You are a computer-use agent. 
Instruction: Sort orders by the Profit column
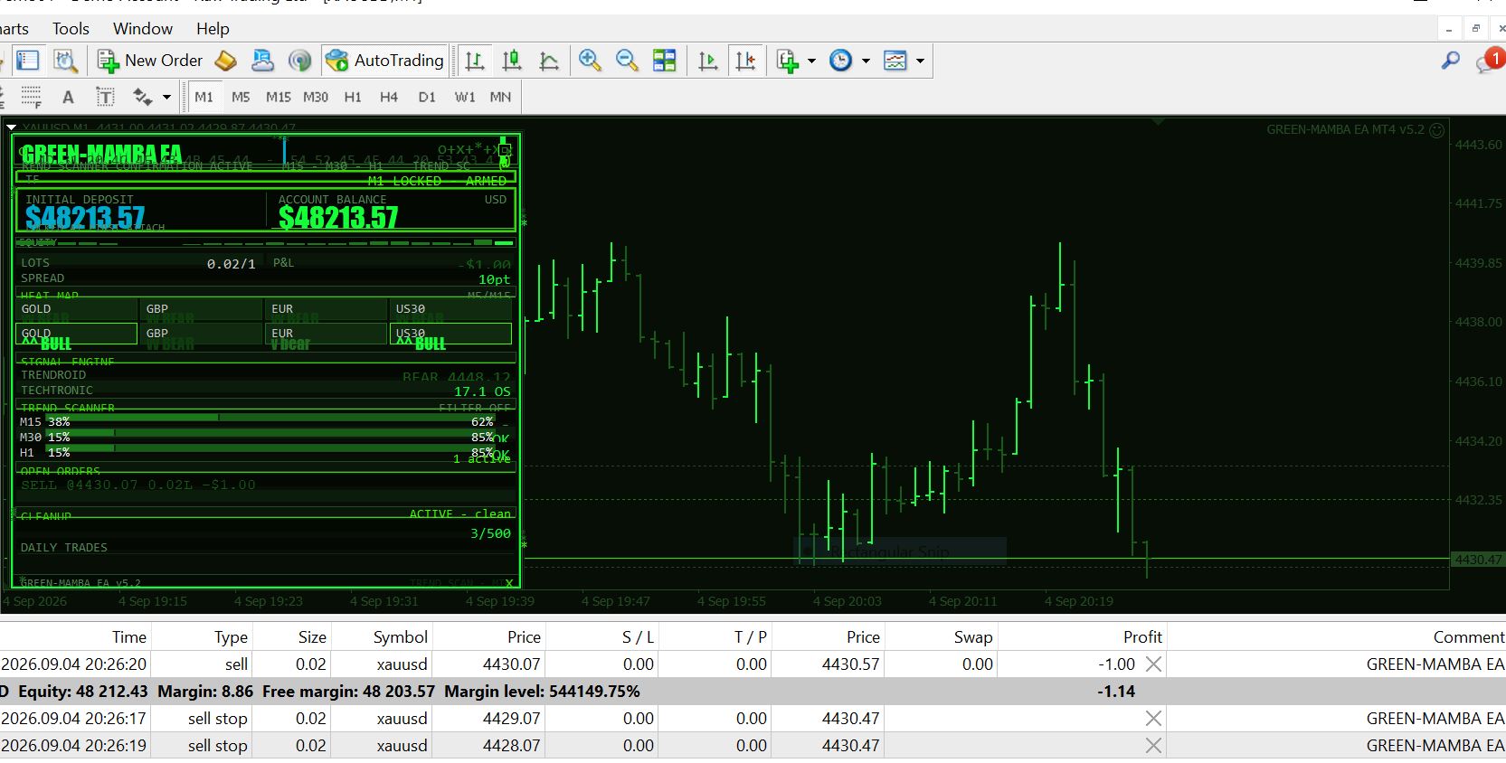[x=1142, y=636]
